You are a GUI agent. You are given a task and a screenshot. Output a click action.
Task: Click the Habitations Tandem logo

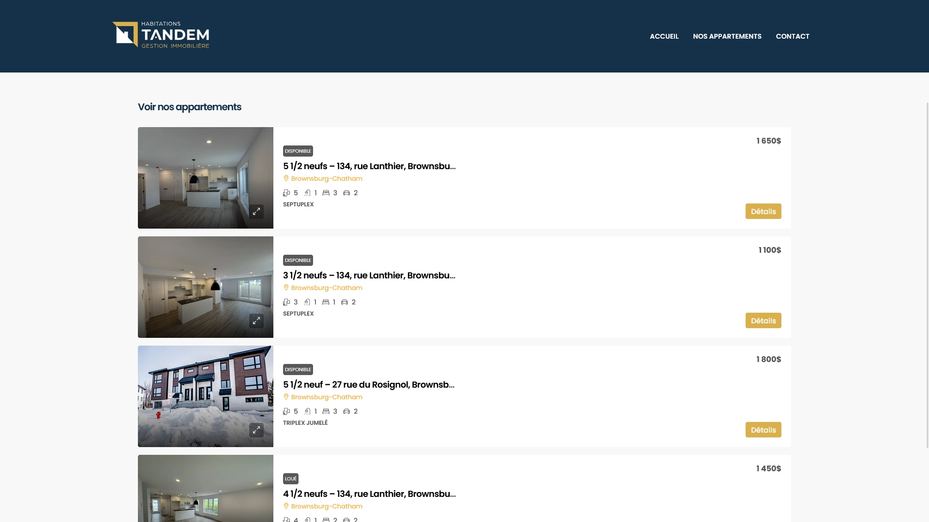[161, 35]
